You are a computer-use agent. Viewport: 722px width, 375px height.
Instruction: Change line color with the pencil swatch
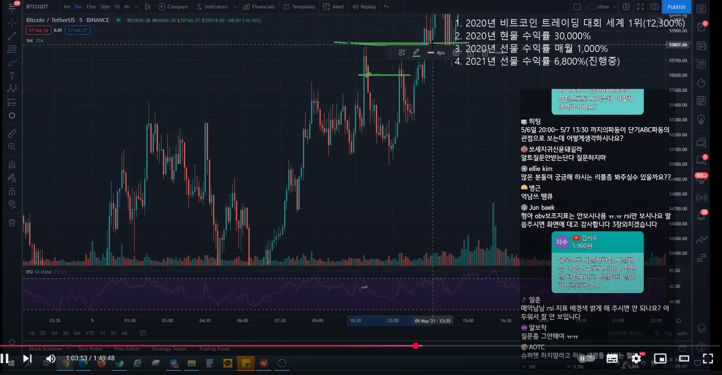(416, 53)
